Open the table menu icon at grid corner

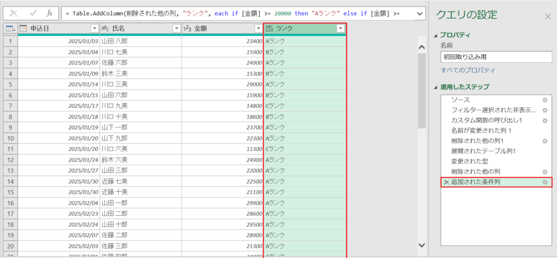[x=11, y=29]
